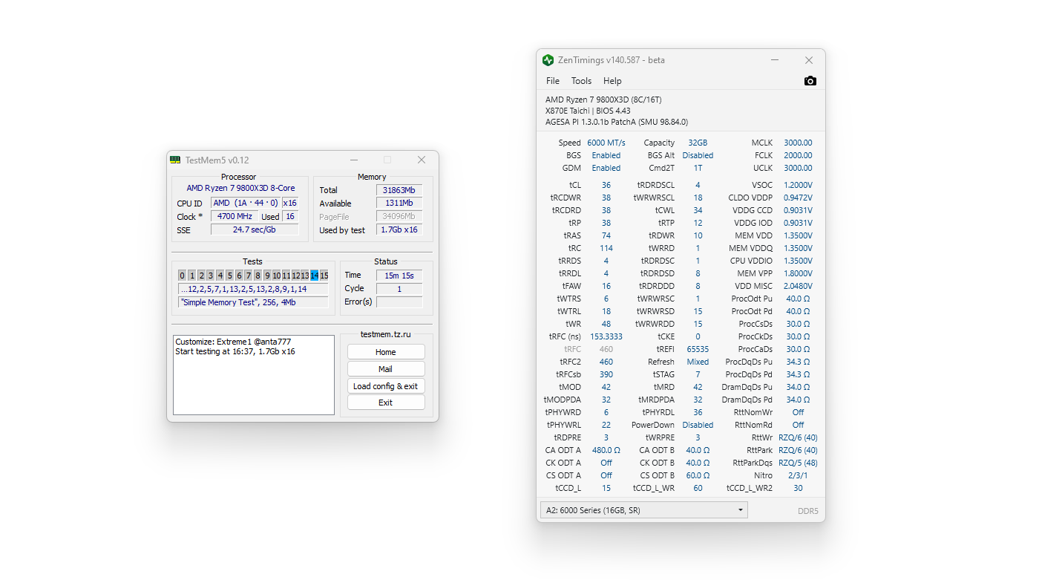Select test number 14 highlighted box

click(x=315, y=276)
